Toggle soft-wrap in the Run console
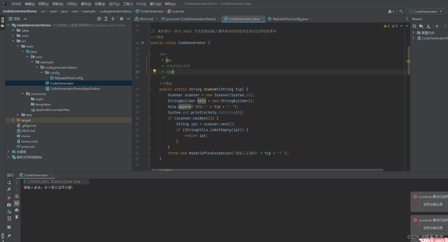 pyautogui.click(x=17, y=197)
